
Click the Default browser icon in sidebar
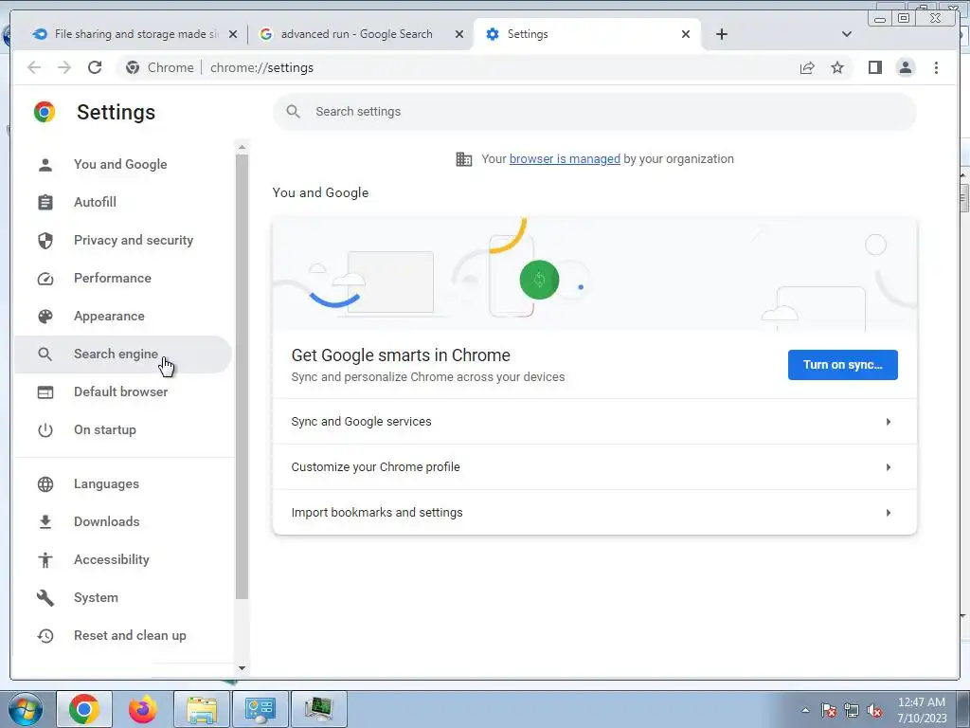click(45, 391)
